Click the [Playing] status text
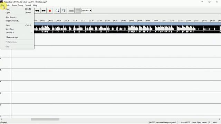 click(4, 123)
